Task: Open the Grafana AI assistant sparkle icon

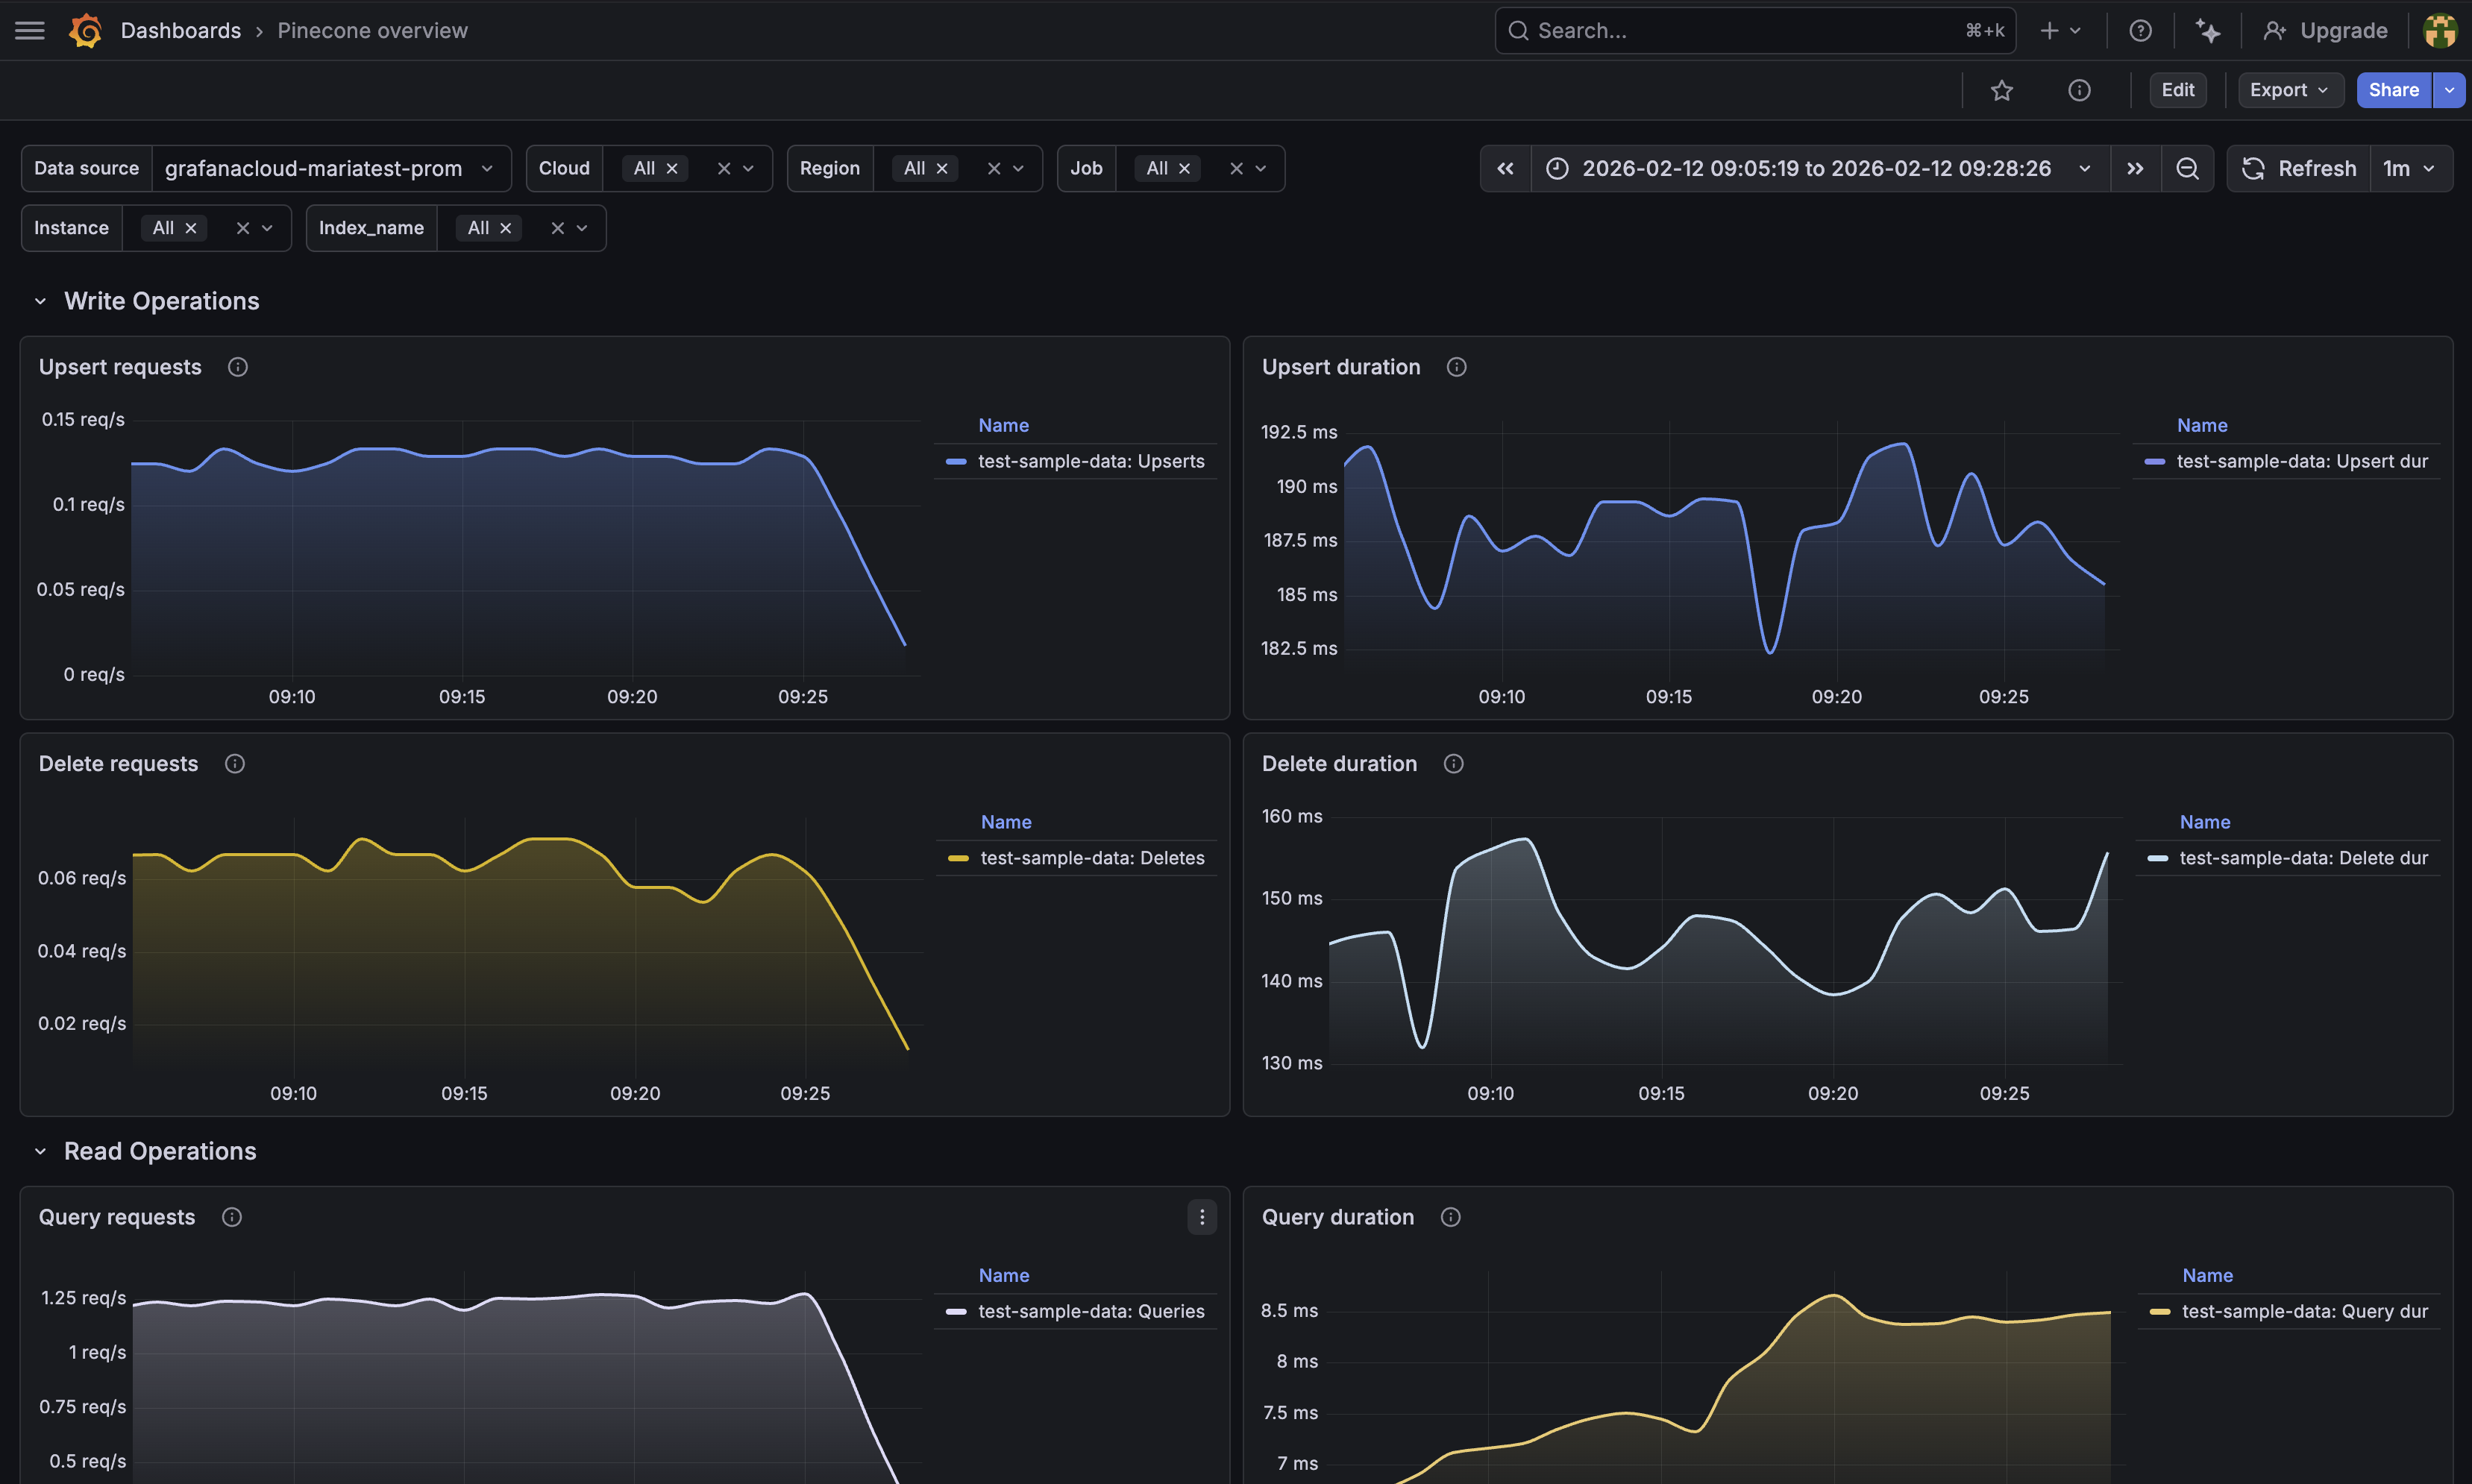Action: coord(2208,31)
